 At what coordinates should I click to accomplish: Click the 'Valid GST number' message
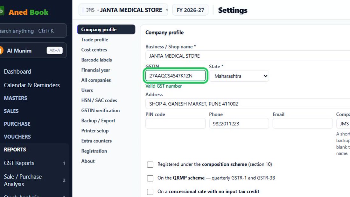164,86
